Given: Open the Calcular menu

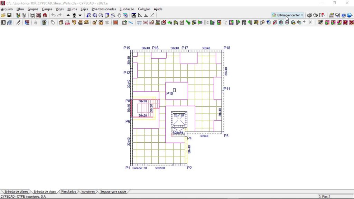Looking at the screenshot, I should (144, 9).
